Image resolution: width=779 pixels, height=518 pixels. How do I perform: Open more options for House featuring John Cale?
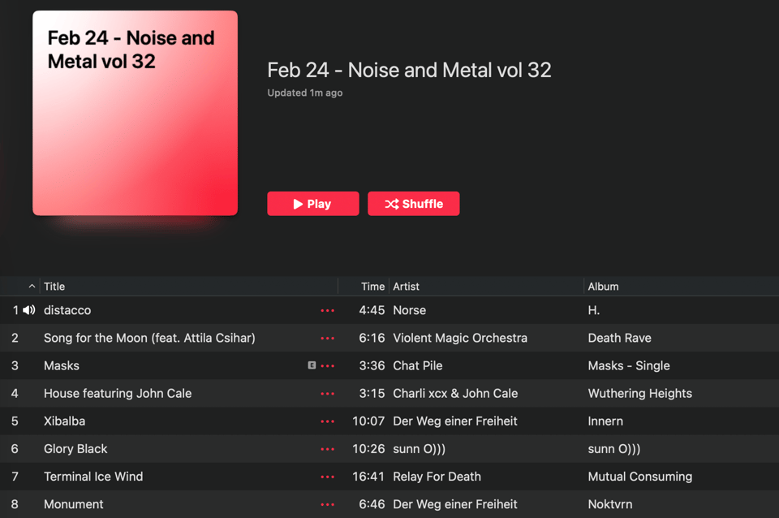(x=327, y=393)
